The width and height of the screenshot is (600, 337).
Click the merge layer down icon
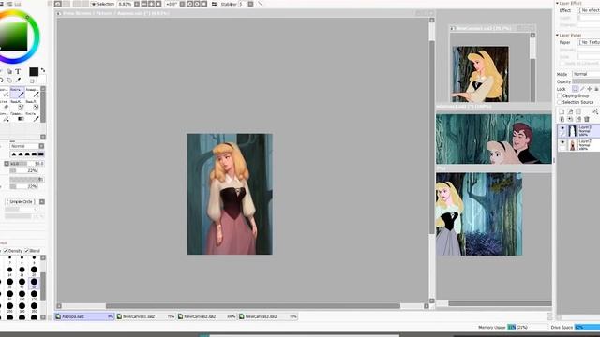pyautogui.click(x=570, y=119)
